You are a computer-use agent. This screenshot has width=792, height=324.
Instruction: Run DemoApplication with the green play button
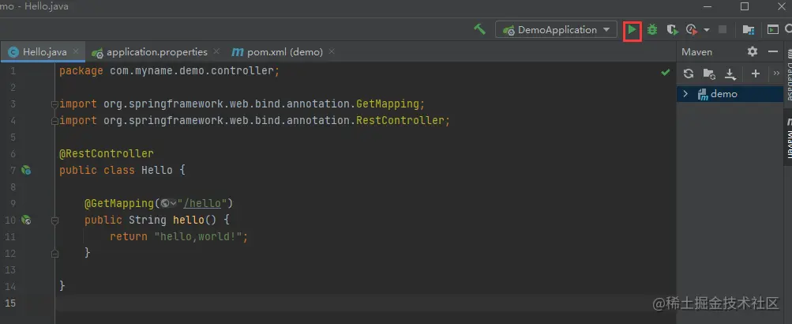[x=632, y=30]
